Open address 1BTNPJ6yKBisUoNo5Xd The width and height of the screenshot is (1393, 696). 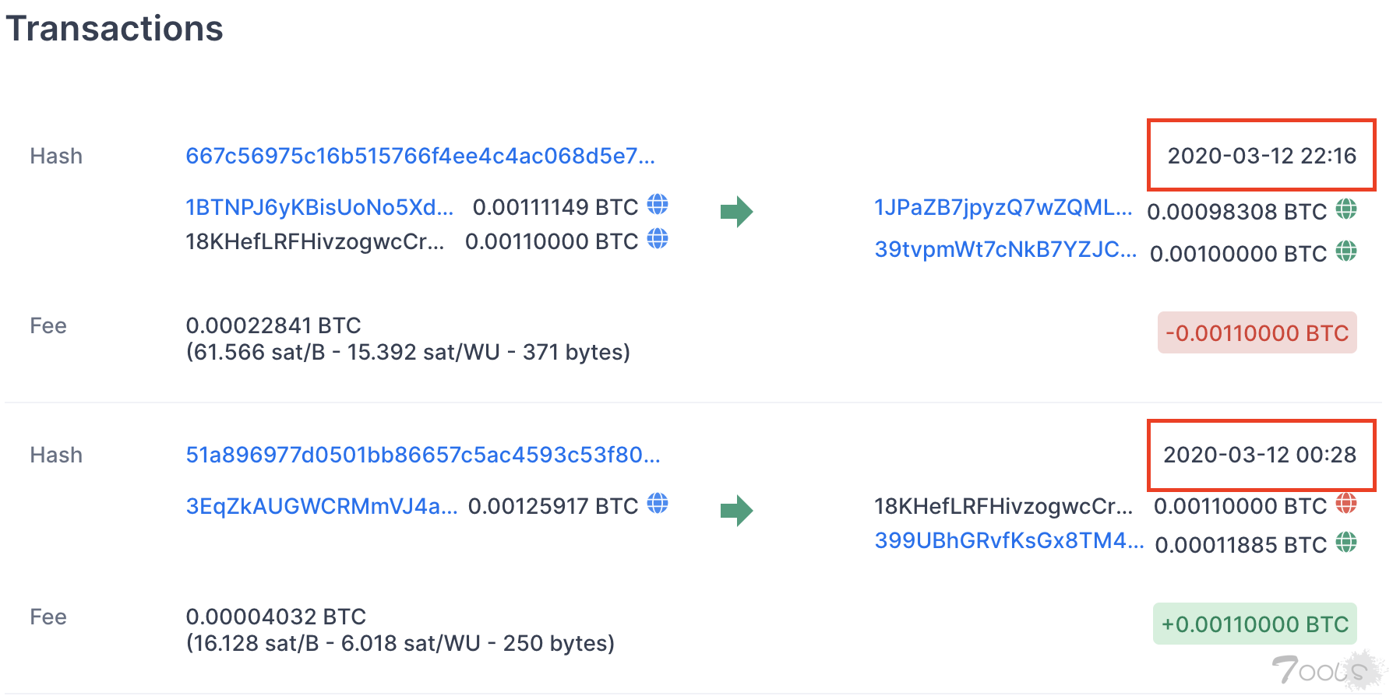[x=319, y=207]
